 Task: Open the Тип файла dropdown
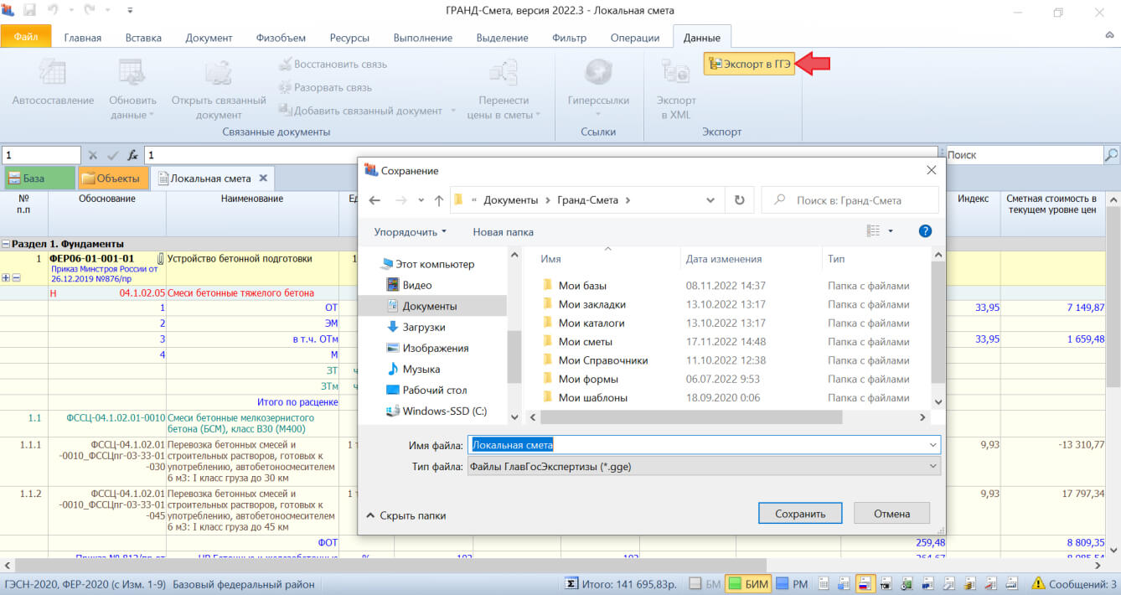704,466
